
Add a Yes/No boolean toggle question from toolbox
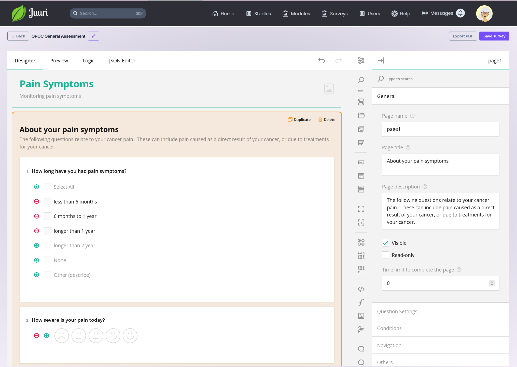[x=361, y=102]
